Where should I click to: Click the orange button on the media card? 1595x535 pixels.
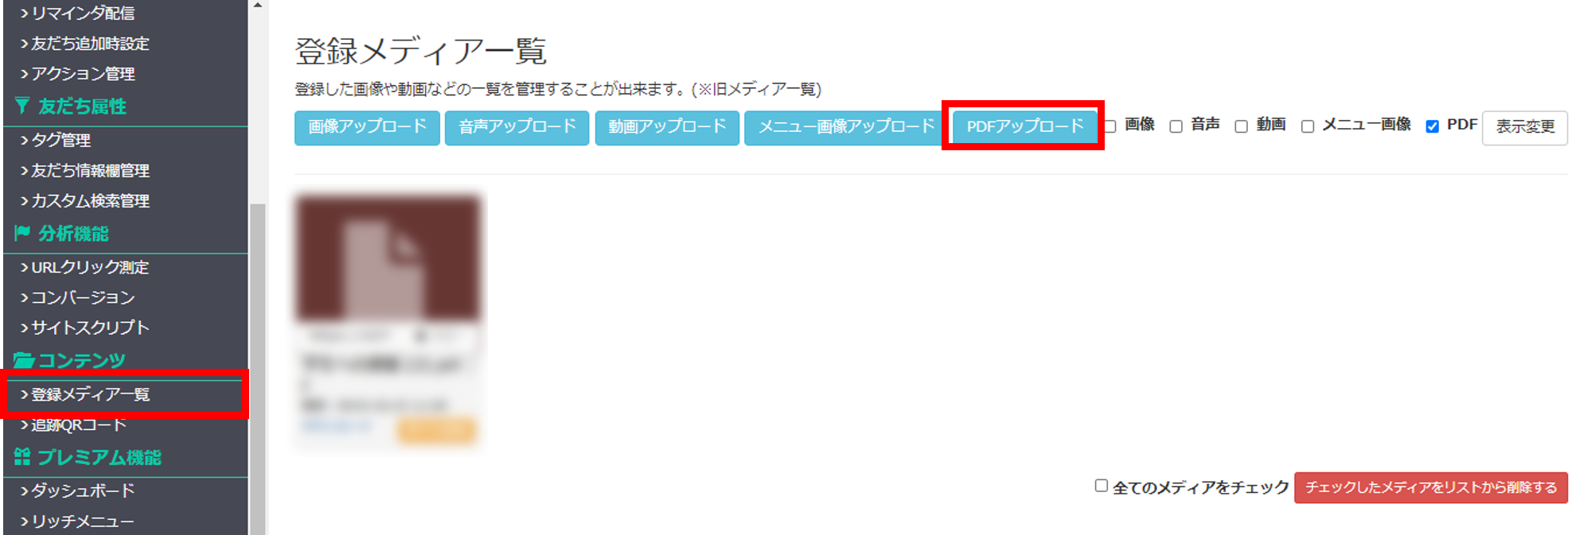coord(436,430)
